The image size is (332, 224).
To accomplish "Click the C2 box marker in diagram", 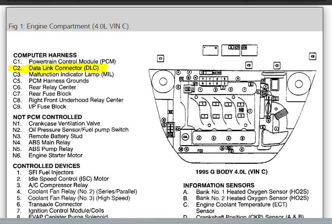I will (x=277, y=66).
